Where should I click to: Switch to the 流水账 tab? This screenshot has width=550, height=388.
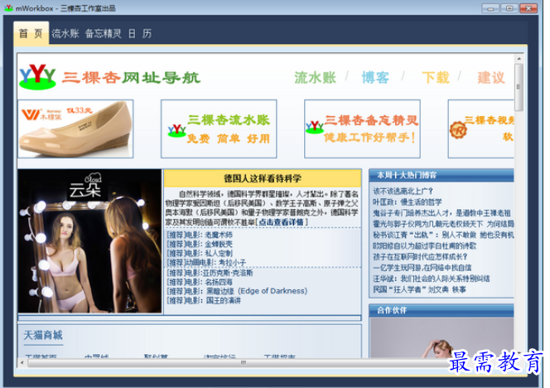(x=65, y=33)
